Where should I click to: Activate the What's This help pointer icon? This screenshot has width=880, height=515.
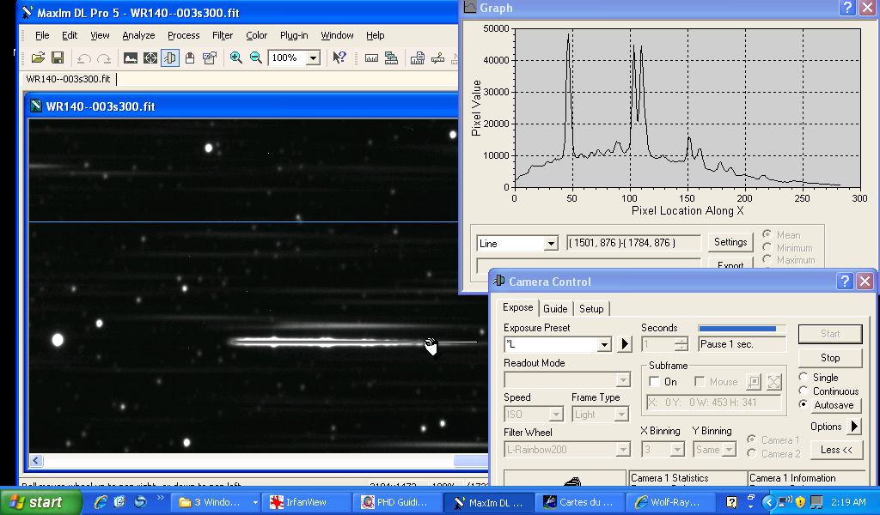click(339, 58)
